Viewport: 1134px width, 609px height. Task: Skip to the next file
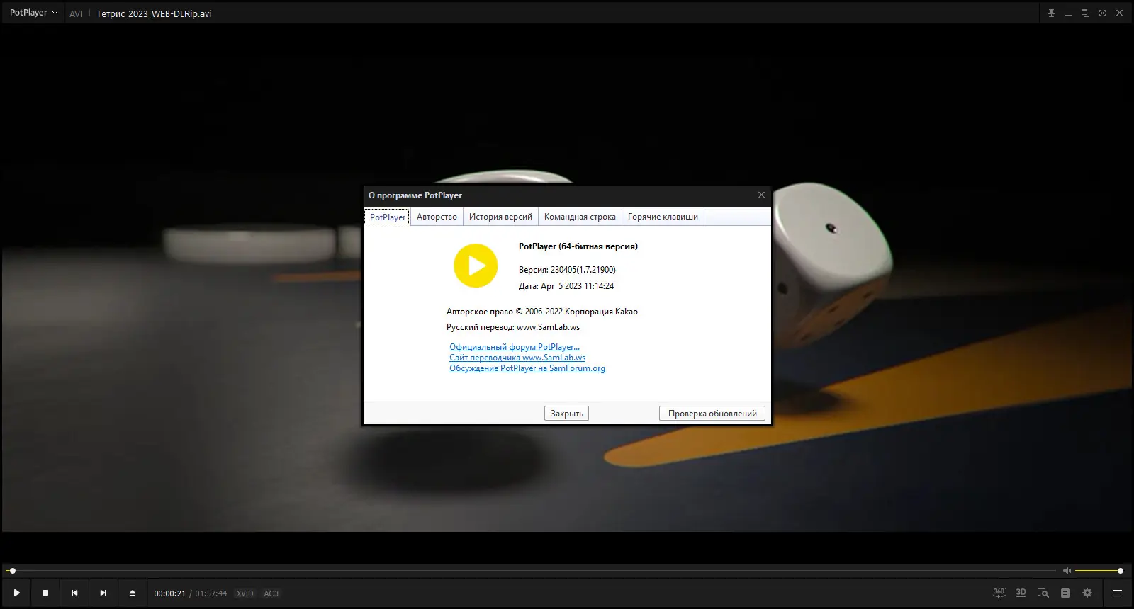pos(103,593)
